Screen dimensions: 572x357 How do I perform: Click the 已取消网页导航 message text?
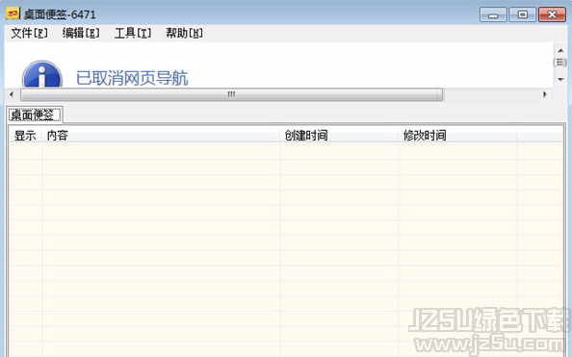point(132,78)
